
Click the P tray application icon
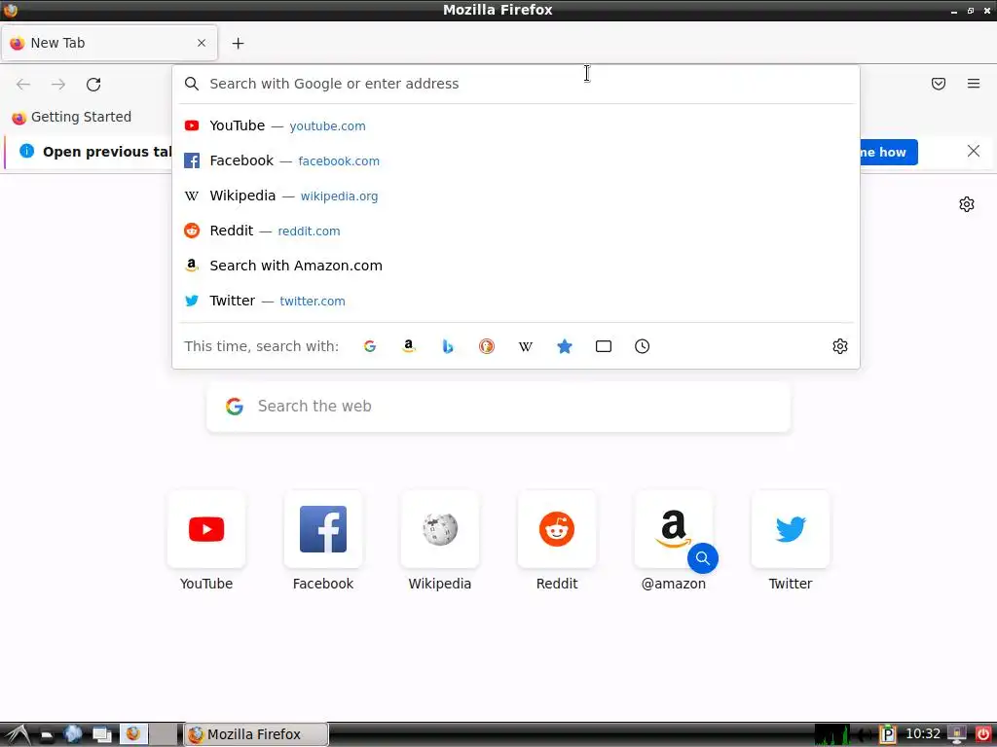pyautogui.click(x=888, y=735)
